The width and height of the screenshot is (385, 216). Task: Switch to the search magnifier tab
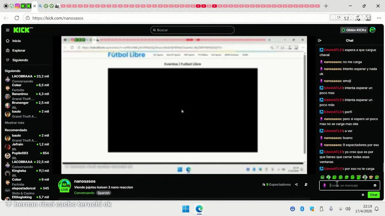(40, 6)
